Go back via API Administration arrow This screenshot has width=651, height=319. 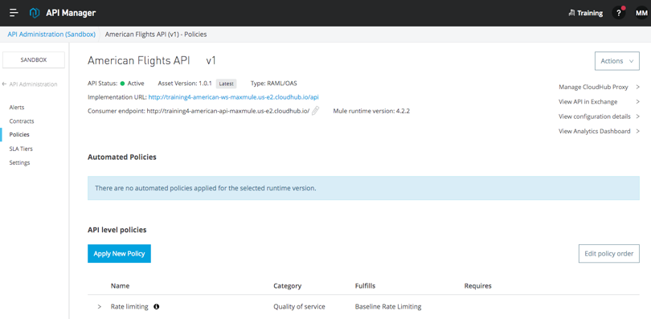click(x=4, y=84)
